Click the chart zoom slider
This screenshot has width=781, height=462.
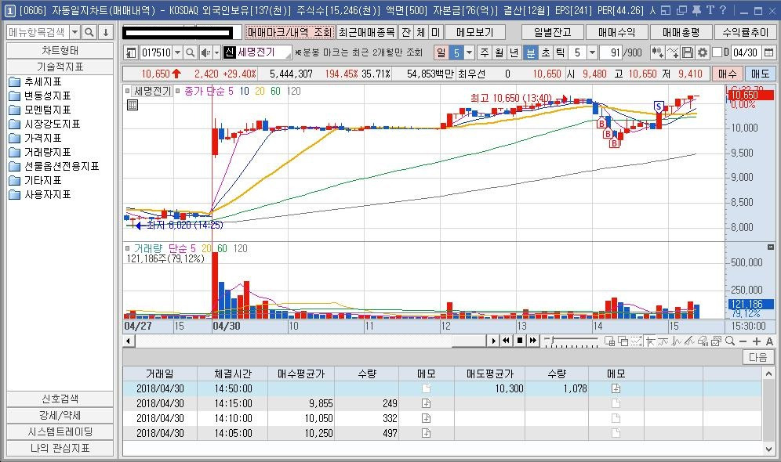point(571,341)
